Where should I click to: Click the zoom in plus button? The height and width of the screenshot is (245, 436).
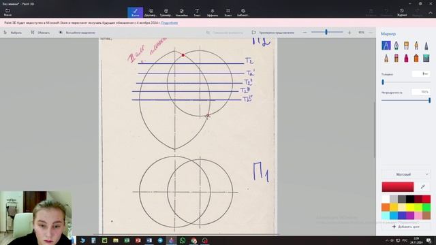tap(349, 33)
